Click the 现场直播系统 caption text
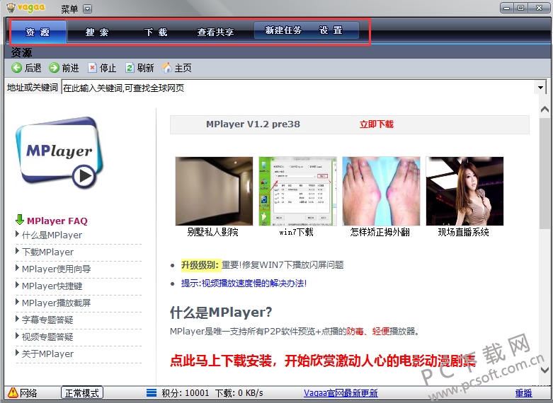 pyautogui.click(x=463, y=232)
